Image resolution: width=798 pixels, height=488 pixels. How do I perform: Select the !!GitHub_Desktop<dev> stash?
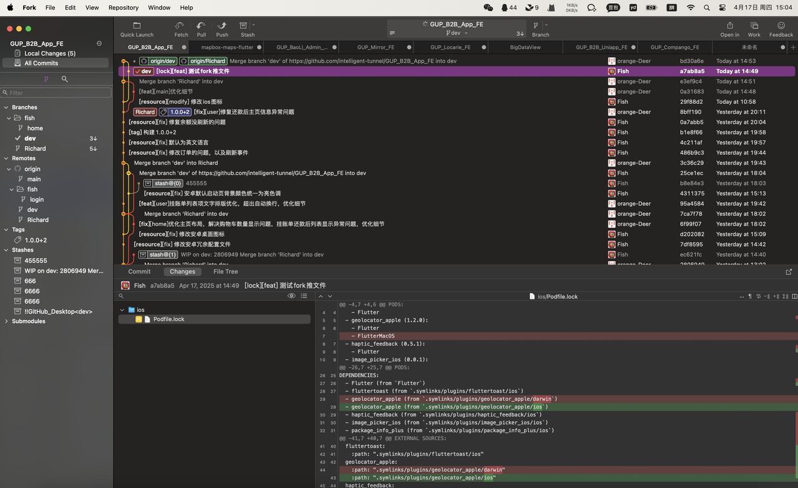pyautogui.click(x=58, y=311)
